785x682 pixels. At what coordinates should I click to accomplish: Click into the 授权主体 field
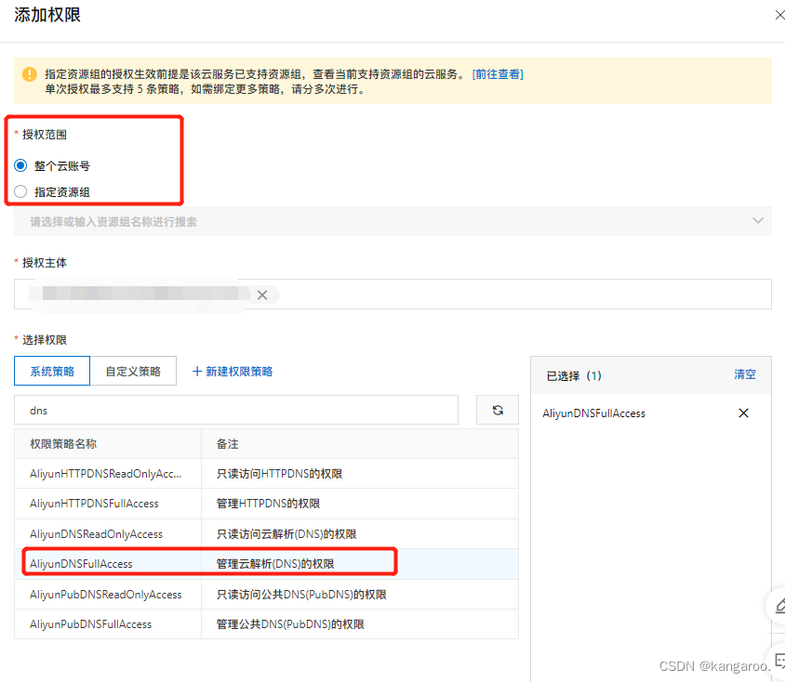[x=392, y=294]
